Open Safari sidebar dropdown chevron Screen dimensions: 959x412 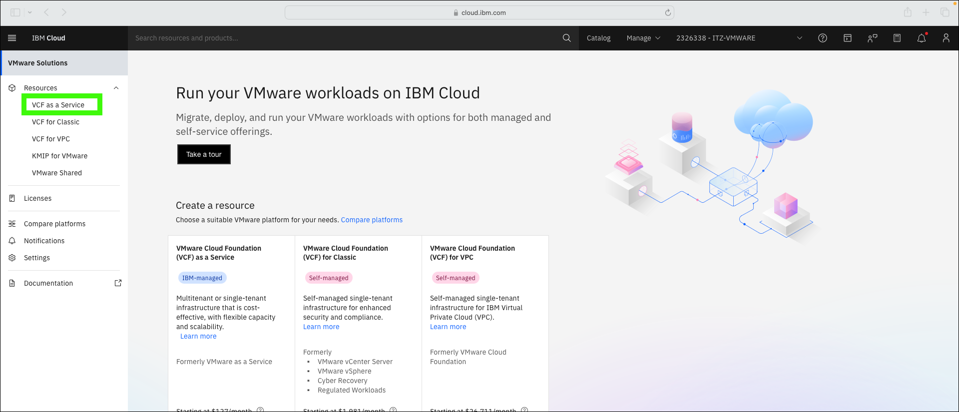coord(30,12)
